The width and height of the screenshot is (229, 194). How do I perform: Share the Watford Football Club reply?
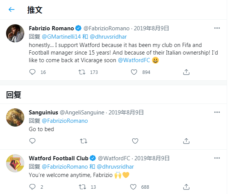tap(186, 187)
